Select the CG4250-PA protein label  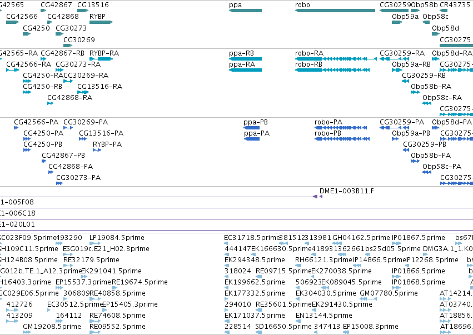pyautogui.click(x=43, y=133)
